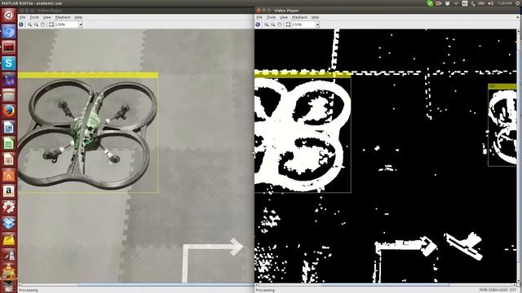Click 'Processing' status in right player
Image resolution: width=522 pixels, height=293 pixels.
click(265, 290)
